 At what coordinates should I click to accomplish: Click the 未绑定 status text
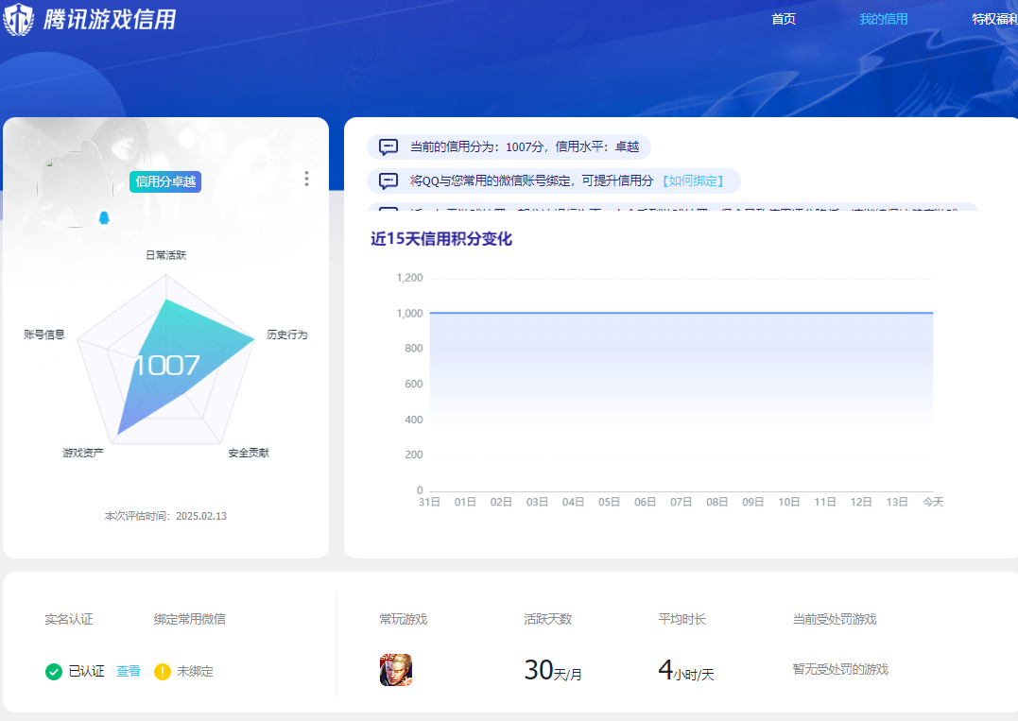[x=195, y=672]
